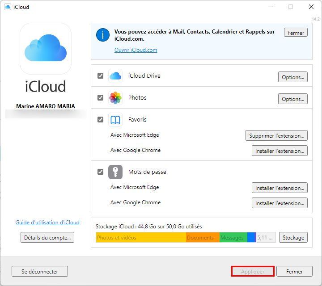Disable the Mots de passe checkbox

coord(101,172)
